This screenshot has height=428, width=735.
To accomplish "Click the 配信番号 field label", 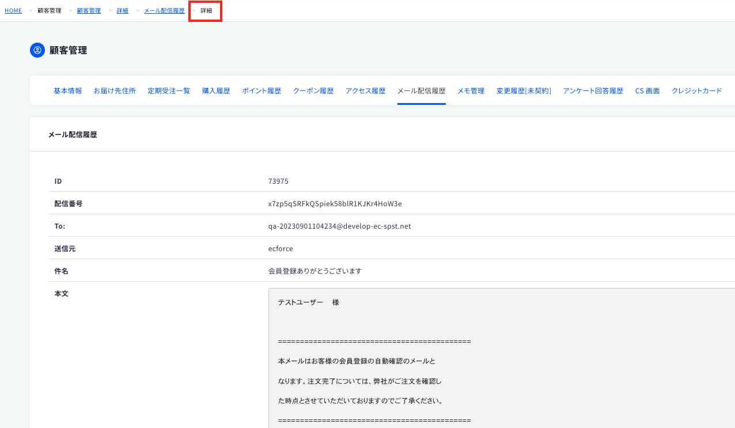I will (x=69, y=204).
